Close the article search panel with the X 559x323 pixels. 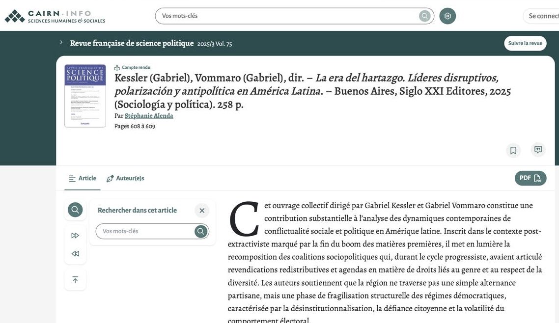coord(201,210)
